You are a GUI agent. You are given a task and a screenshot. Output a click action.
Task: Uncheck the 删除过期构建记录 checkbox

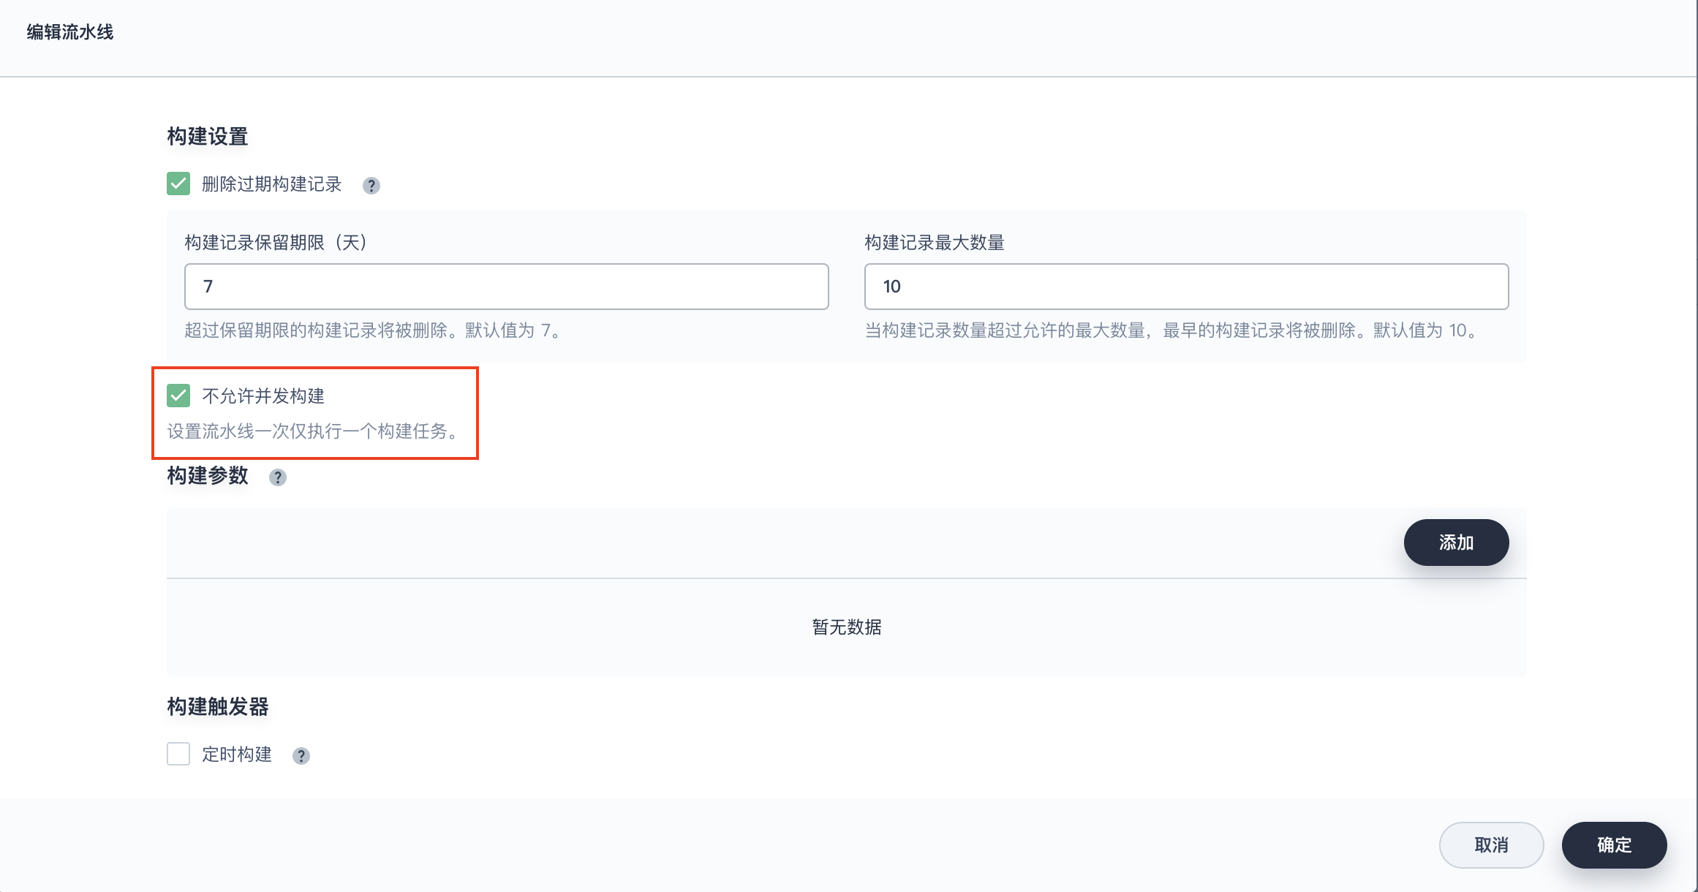[x=178, y=184]
